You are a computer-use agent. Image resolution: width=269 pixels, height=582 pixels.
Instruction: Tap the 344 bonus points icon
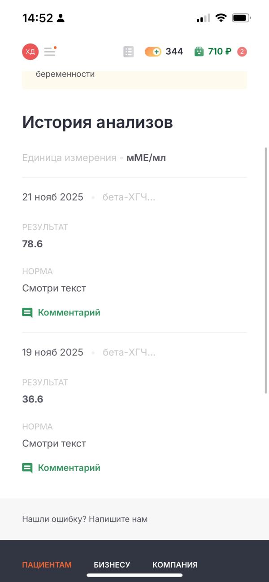pos(153,52)
